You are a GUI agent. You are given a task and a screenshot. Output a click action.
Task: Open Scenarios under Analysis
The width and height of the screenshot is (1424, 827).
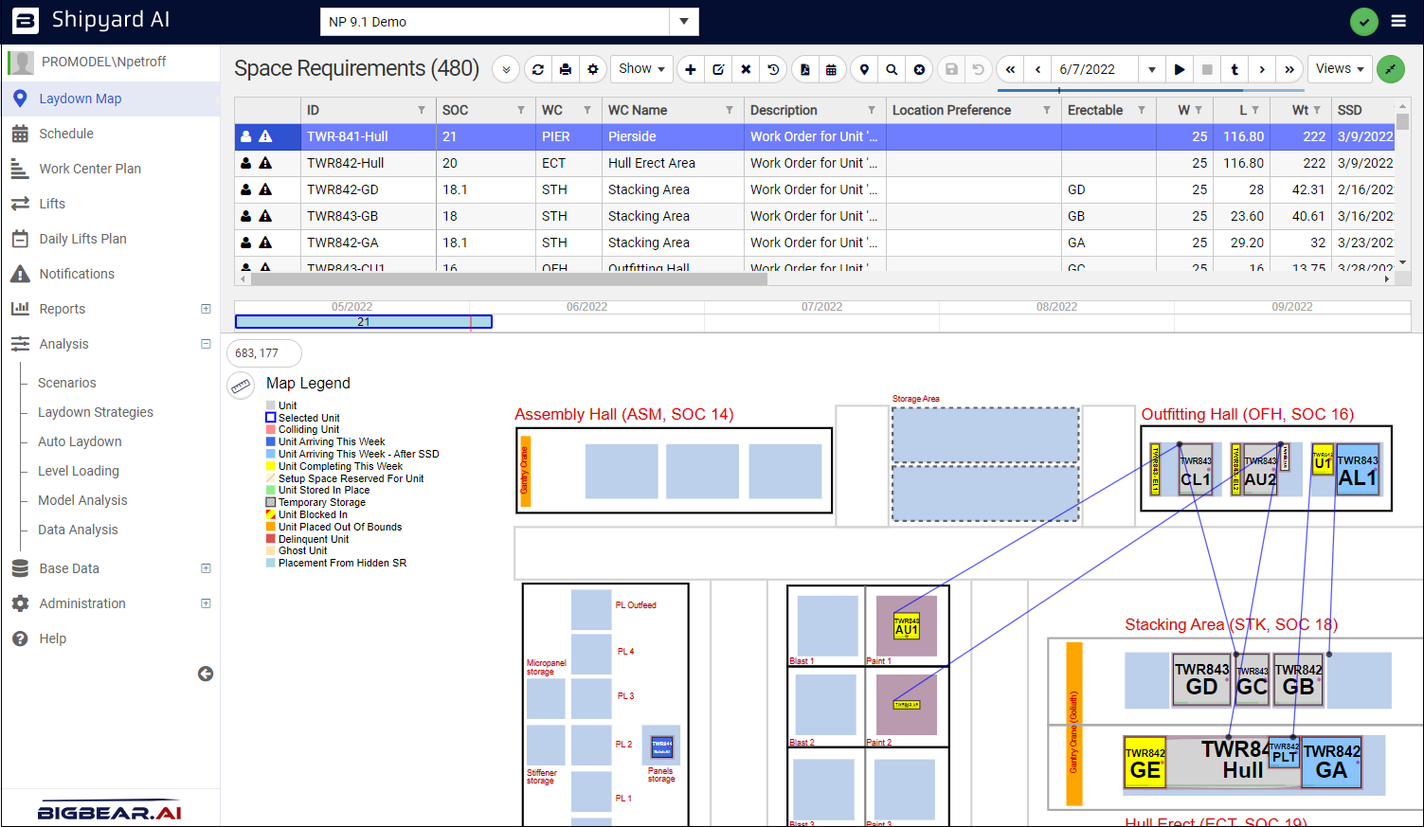point(67,383)
